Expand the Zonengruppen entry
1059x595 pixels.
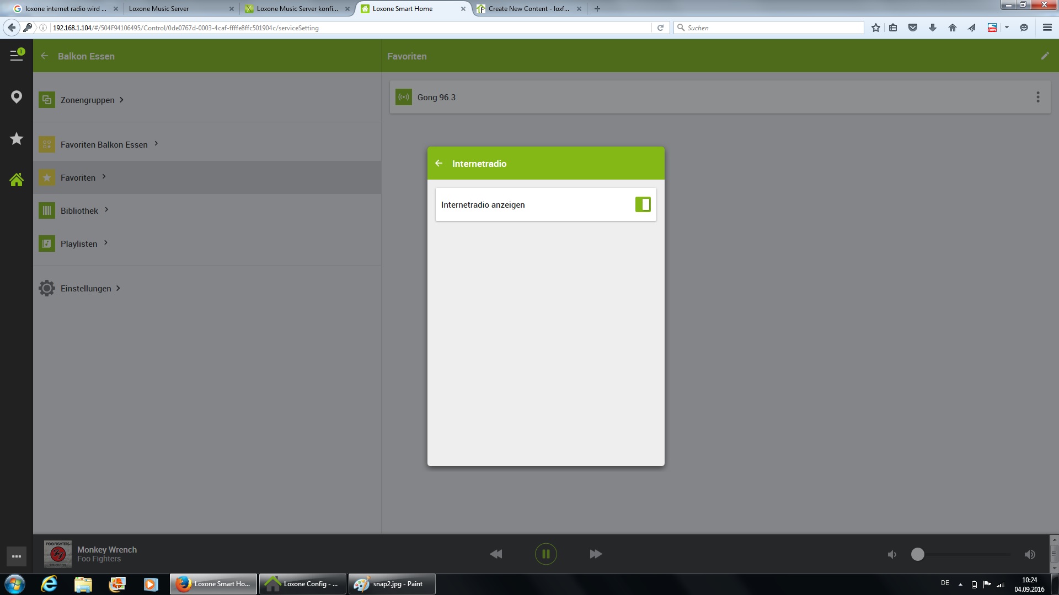[x=87, y=100]
